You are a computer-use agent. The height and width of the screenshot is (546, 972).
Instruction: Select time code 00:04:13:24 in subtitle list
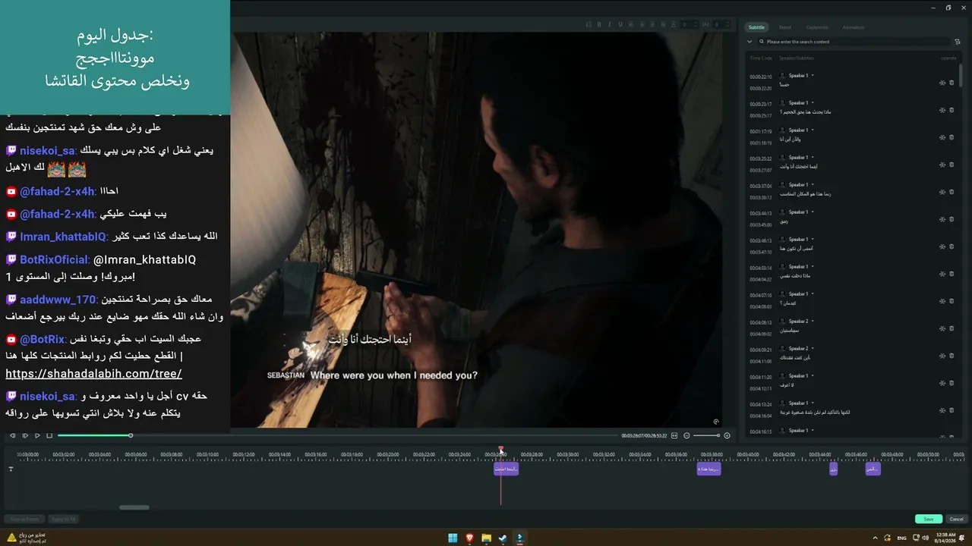[760, 404]
